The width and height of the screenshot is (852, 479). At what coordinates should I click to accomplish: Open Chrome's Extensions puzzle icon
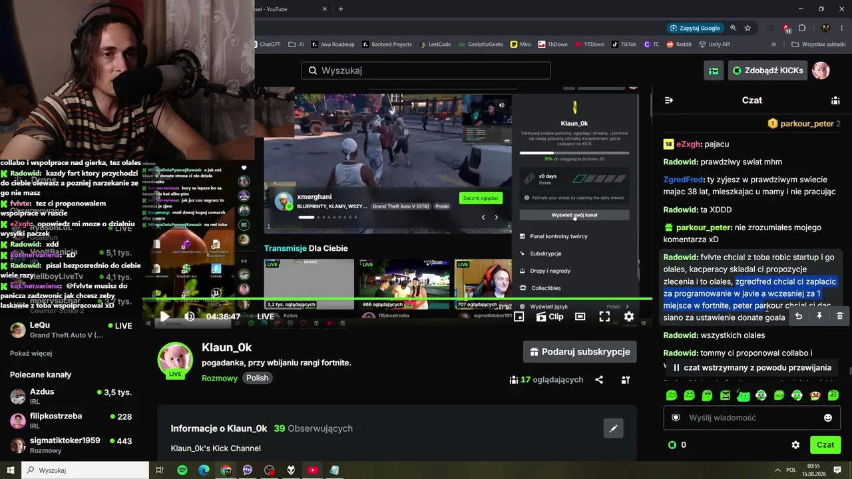[802, 28]
